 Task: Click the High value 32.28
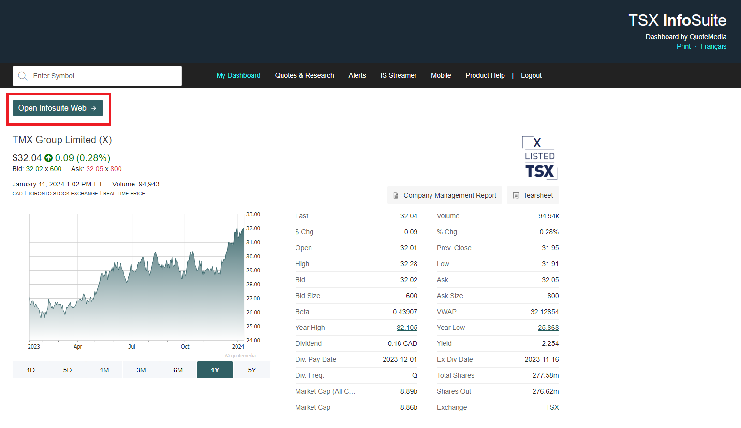click(409, 264)
